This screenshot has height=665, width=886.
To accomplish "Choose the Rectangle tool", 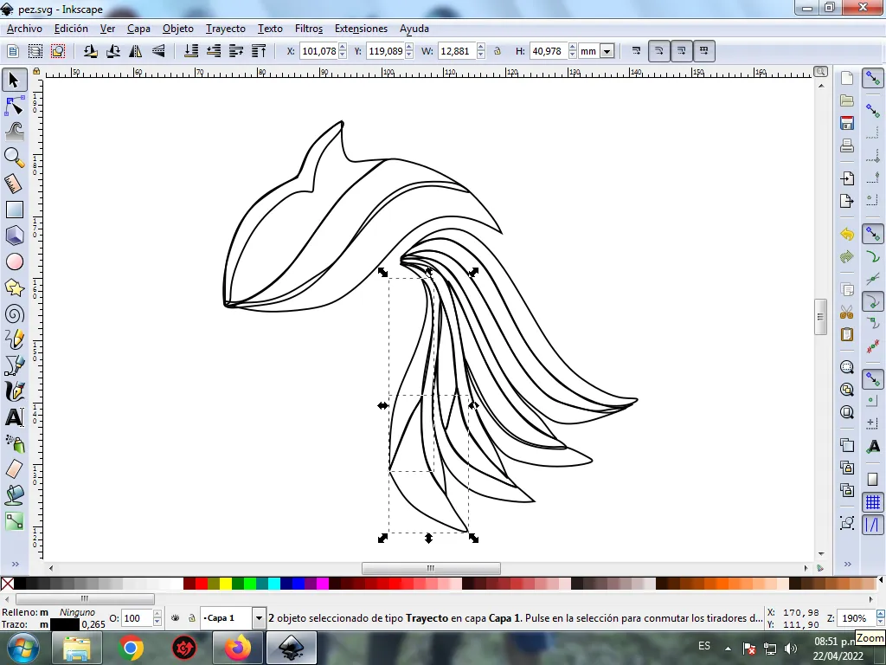I will (14, 210).
